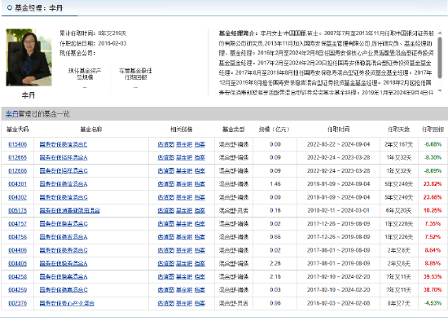Open fund code link 002376

[x=17, y=303]
